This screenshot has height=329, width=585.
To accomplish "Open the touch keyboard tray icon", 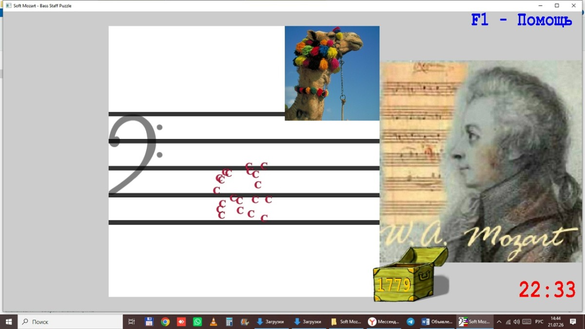I will click(x=526, y=322).
